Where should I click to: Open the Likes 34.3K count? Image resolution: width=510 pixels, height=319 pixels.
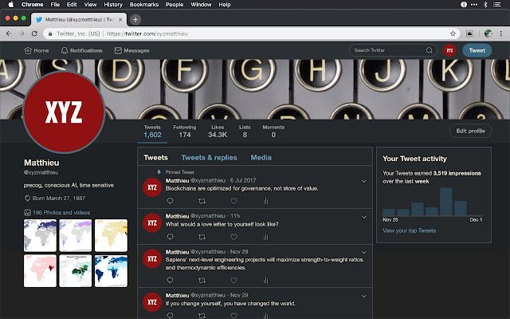[218, 132]
